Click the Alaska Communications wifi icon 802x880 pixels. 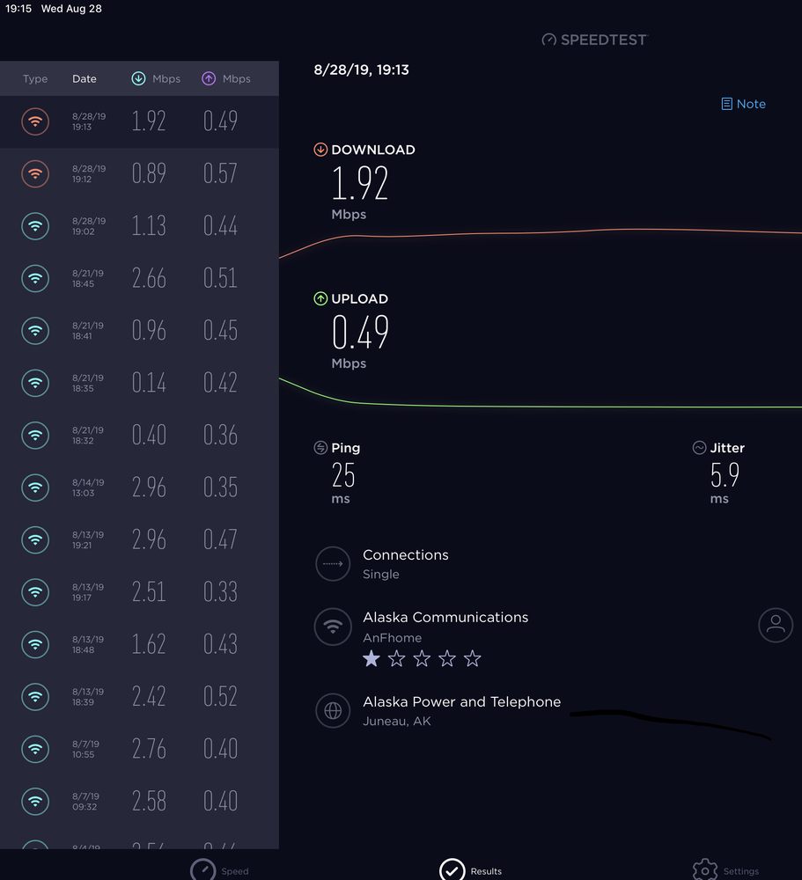pyautogui.click(x=333, y=627)
